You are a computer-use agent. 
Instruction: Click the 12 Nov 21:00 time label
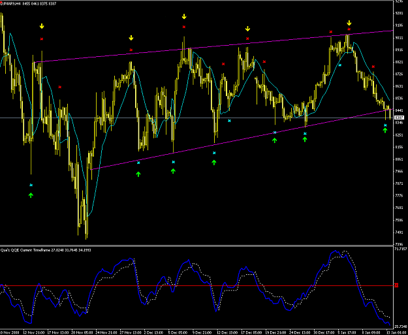(x=33, y=332)
